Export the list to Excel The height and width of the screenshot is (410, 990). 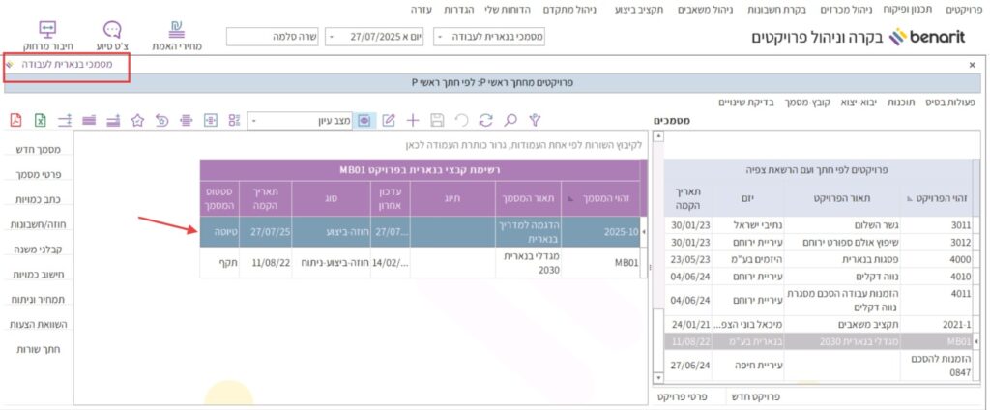pyautogui.click(x=40, y=120)
